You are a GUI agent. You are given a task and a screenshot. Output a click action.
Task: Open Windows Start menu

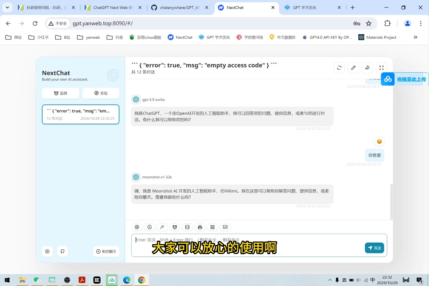(7, 280)
